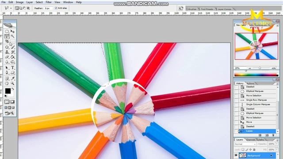Viewport: 283px width, 159px height.
Task: Select the Polygonal Lasso tool
Action: tap(7, 36)
